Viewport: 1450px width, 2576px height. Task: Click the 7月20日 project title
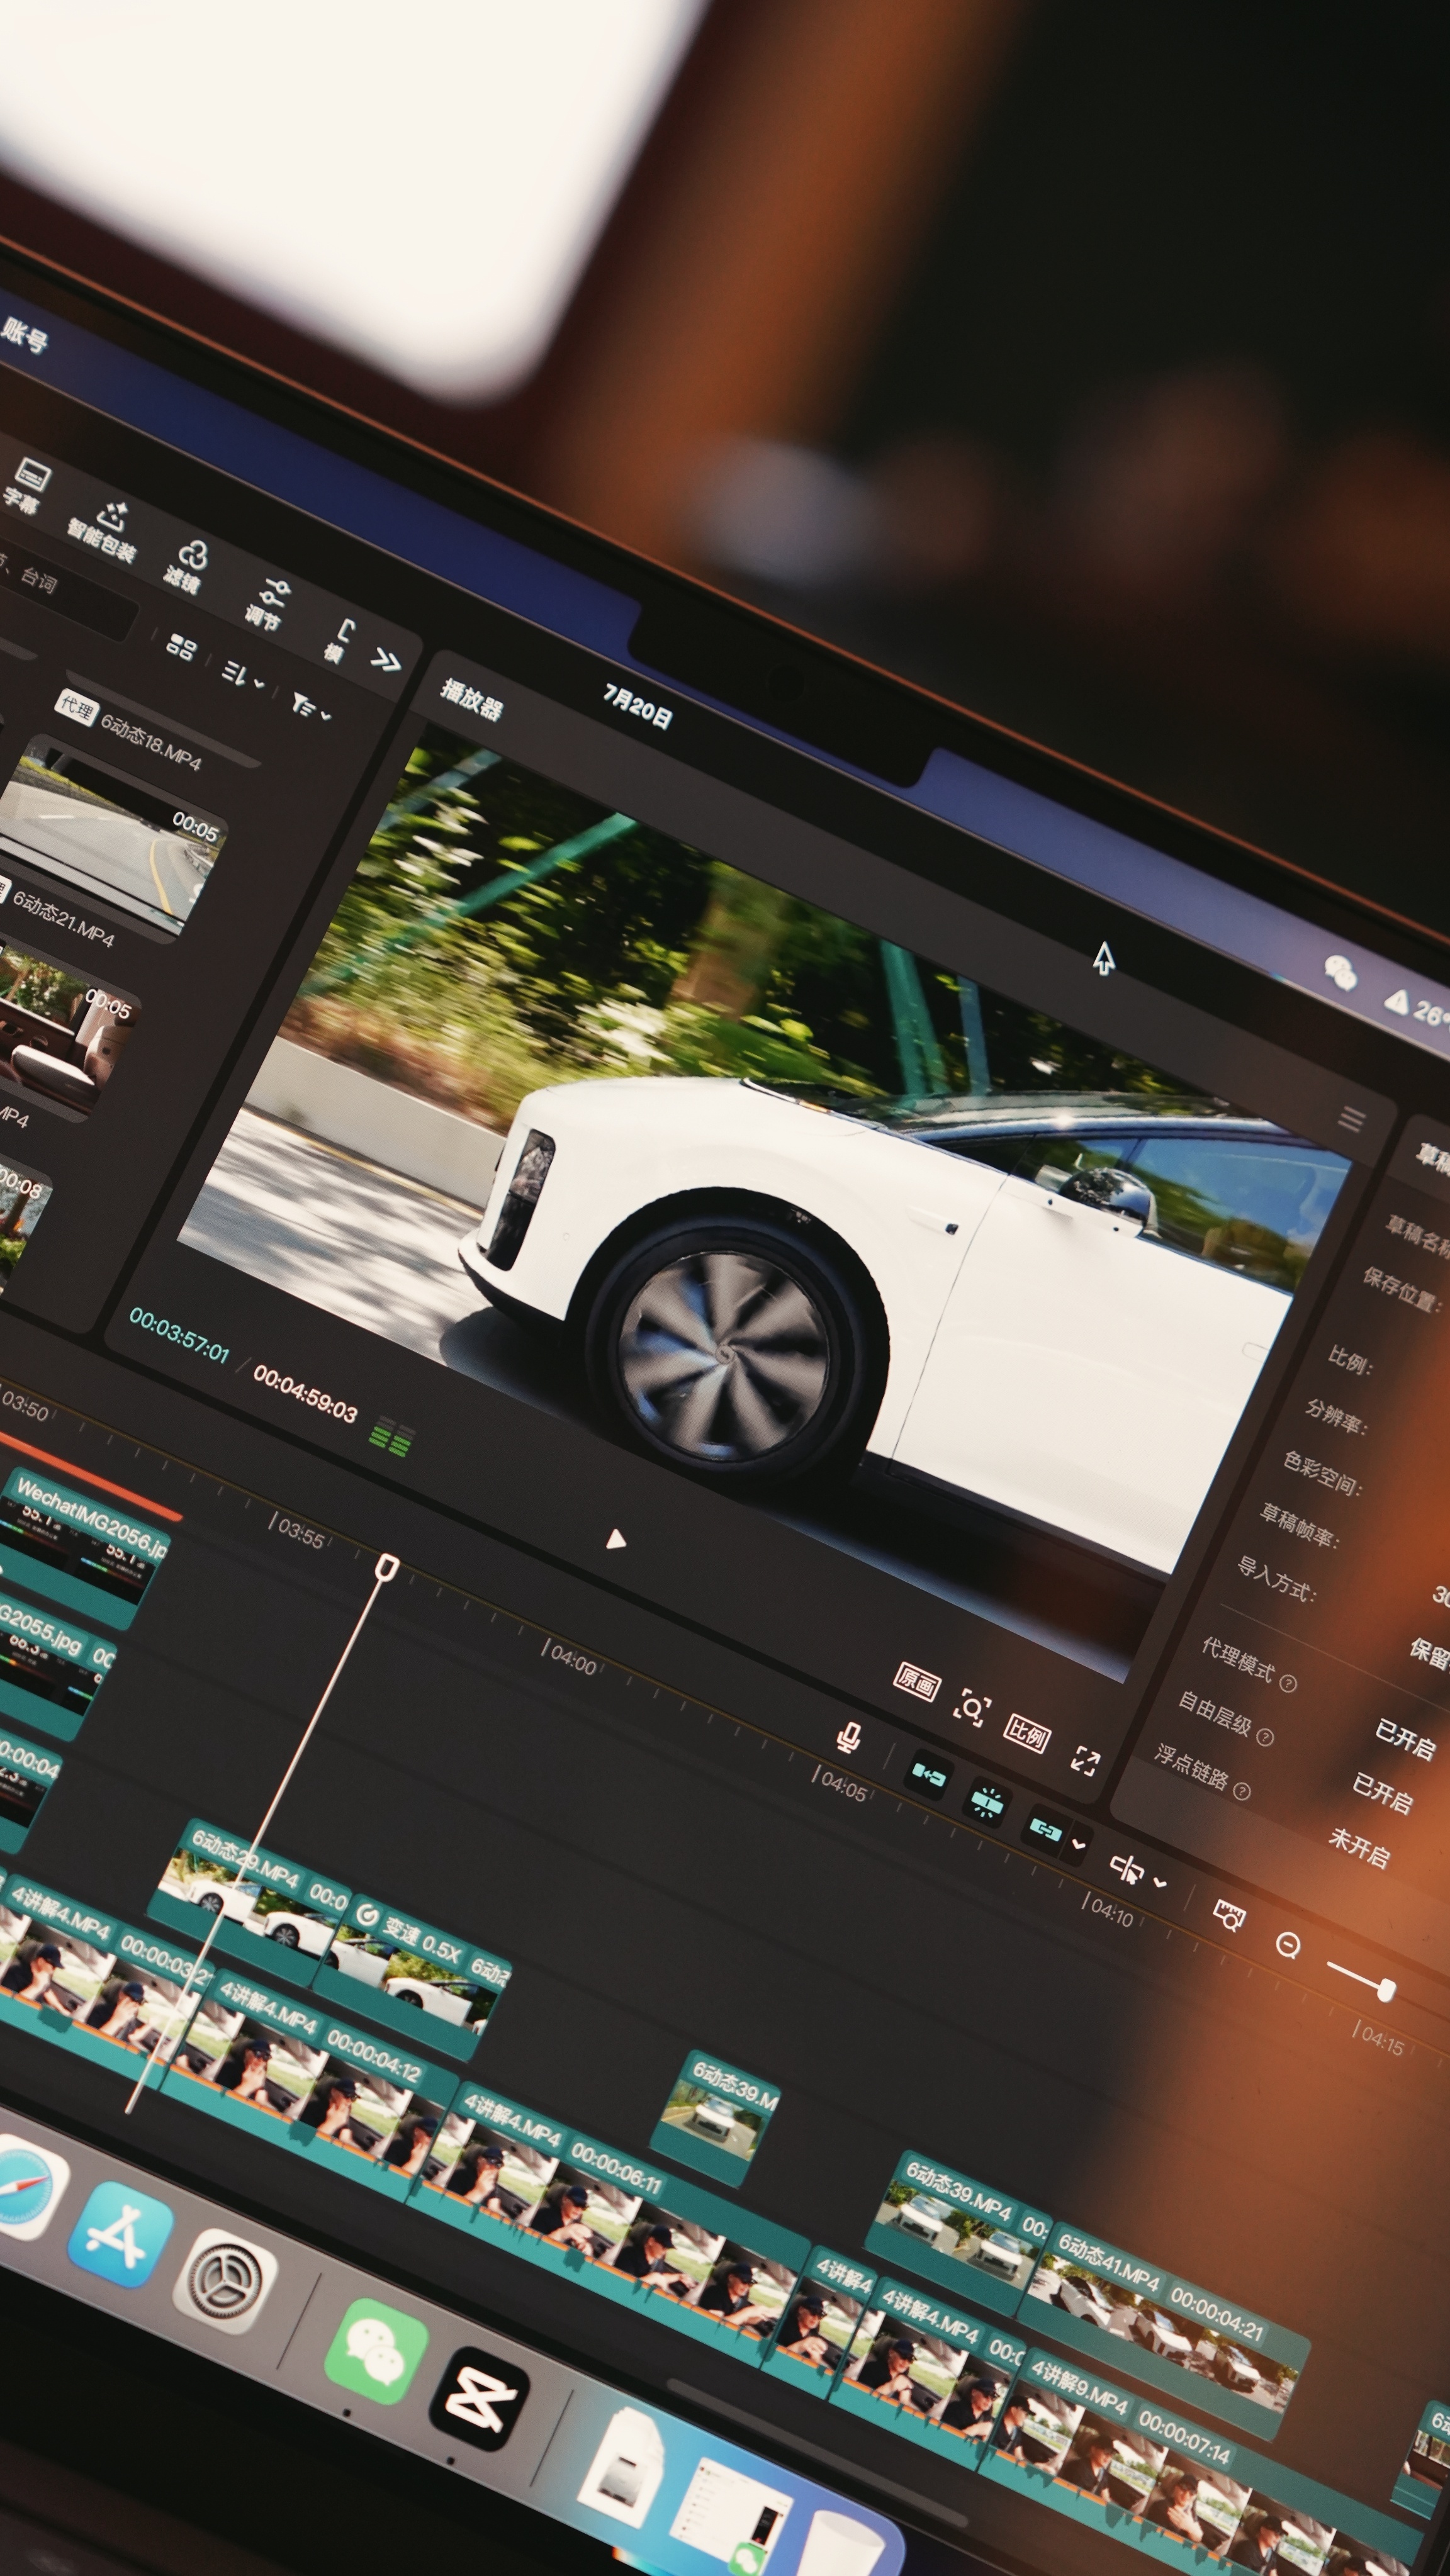click(637, 706)
